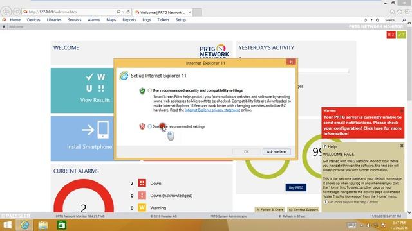
Task: Click the address bar URL field
Action: pos(68,12)
